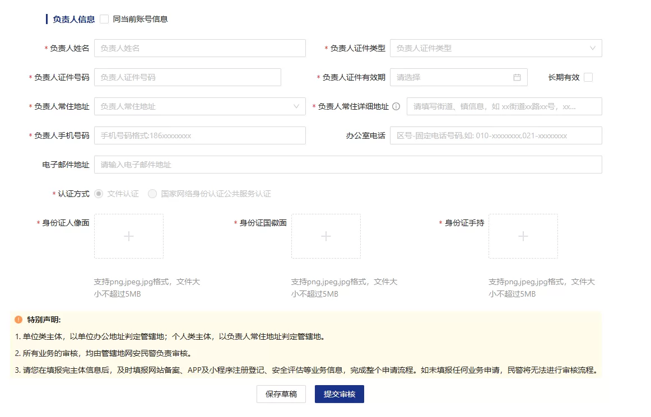651x417 pixels.
Task: Click the 负责人姓名 input field
Action: (x=200, y=48)
